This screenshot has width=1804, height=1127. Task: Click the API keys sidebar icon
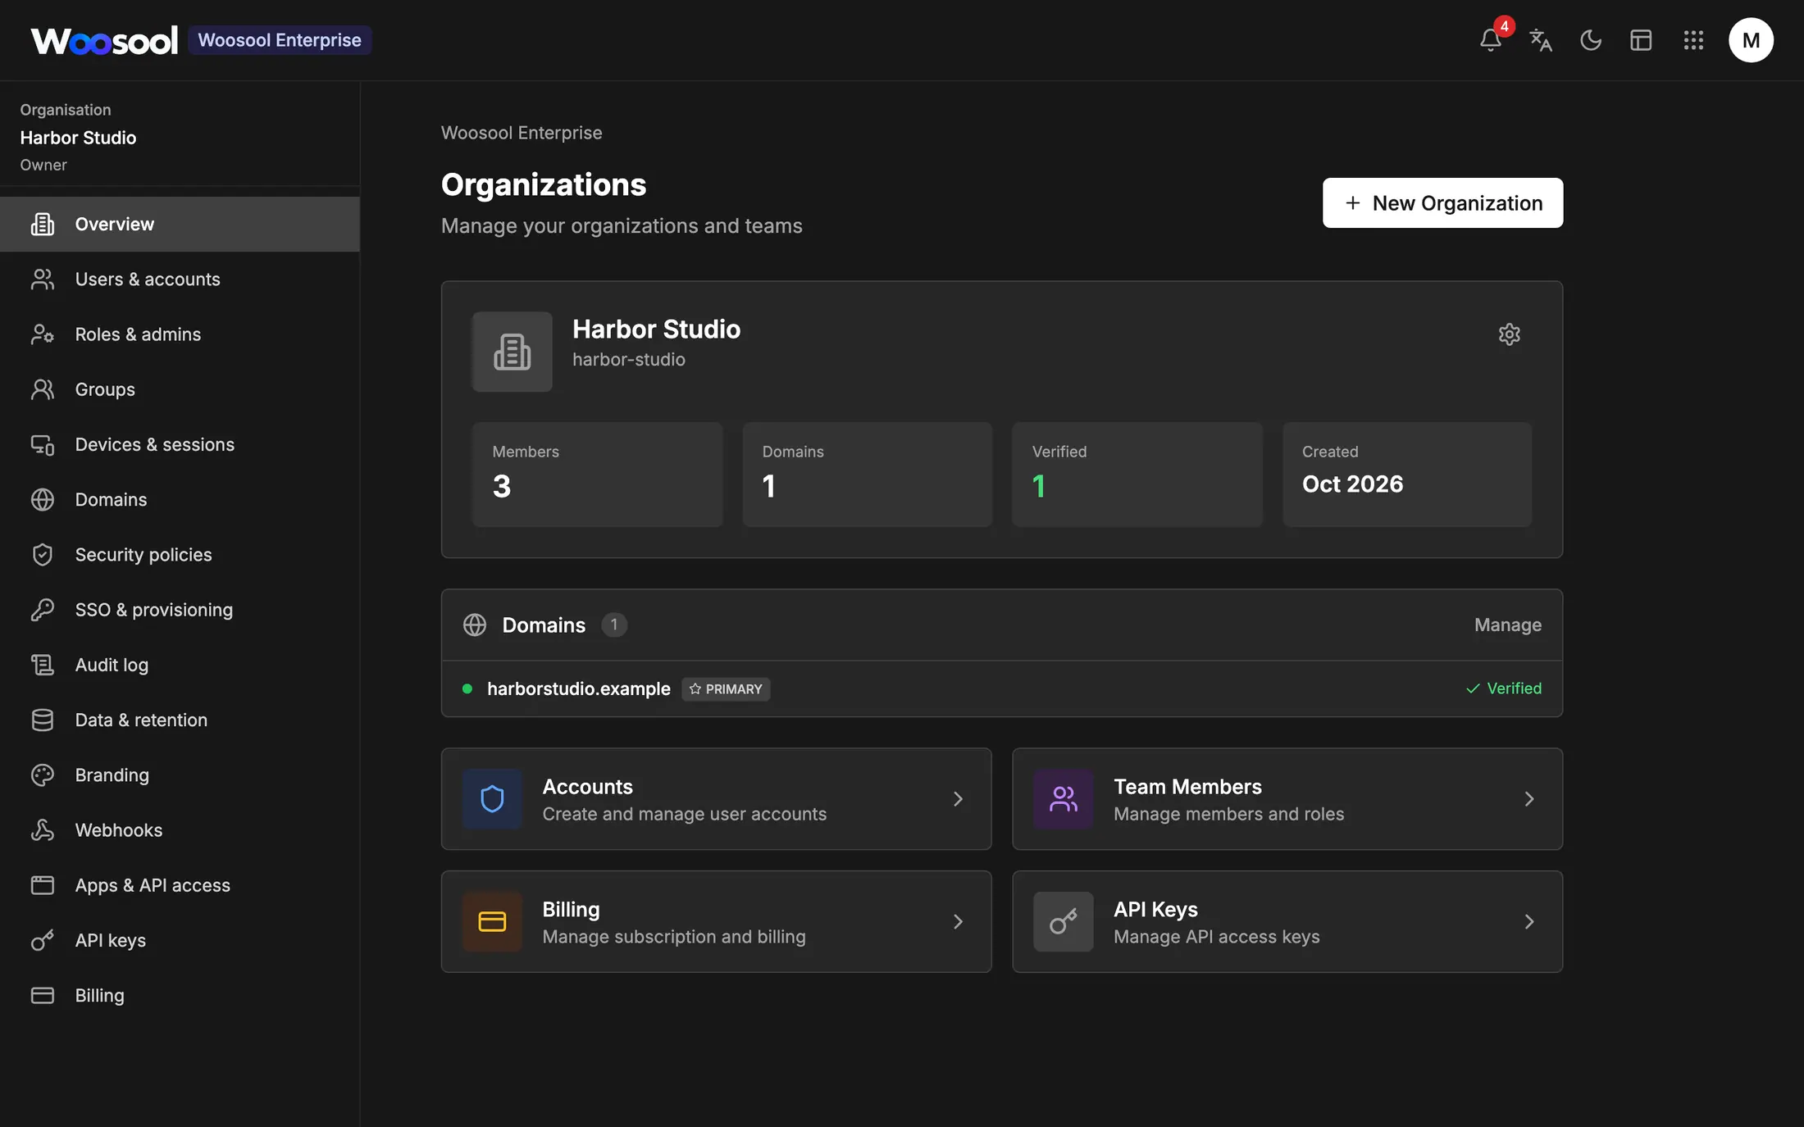43,940
